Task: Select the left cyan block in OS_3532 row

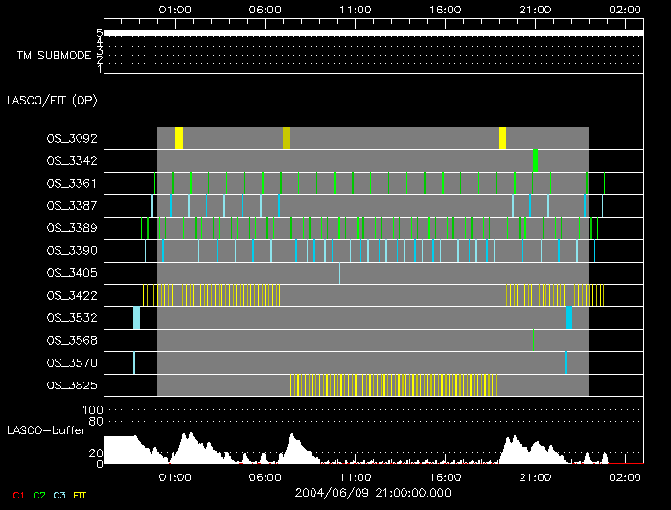Action: (x=136, y=317)
